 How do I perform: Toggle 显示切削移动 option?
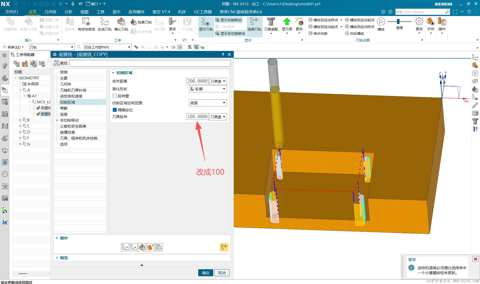pos(229,20)
